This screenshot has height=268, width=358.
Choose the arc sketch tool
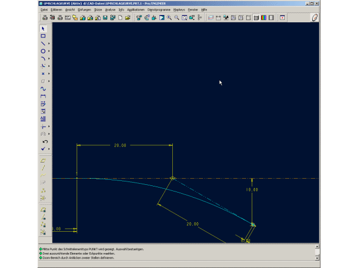(43, 59)
